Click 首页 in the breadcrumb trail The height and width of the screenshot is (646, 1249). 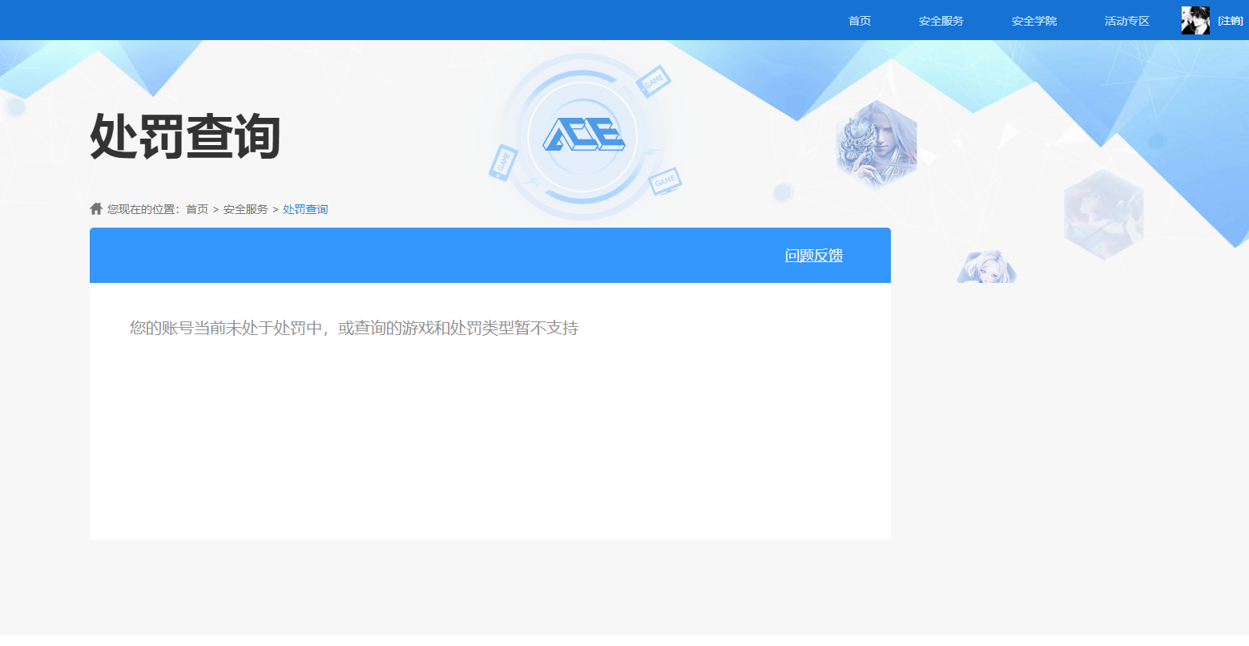(x=195, y=208)
